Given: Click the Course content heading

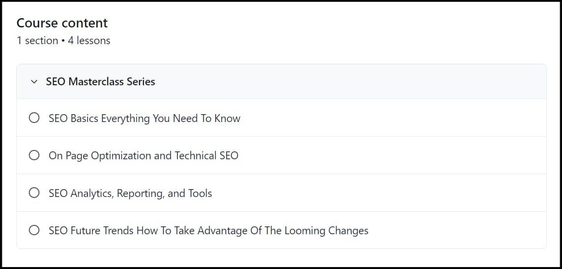Looking at the screenshot, I should pos(62,23).
